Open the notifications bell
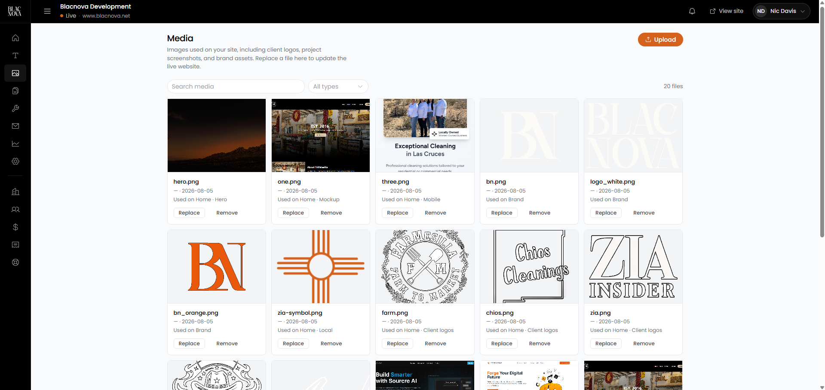Viewport: 825px width, 390px height. point(692,11)
